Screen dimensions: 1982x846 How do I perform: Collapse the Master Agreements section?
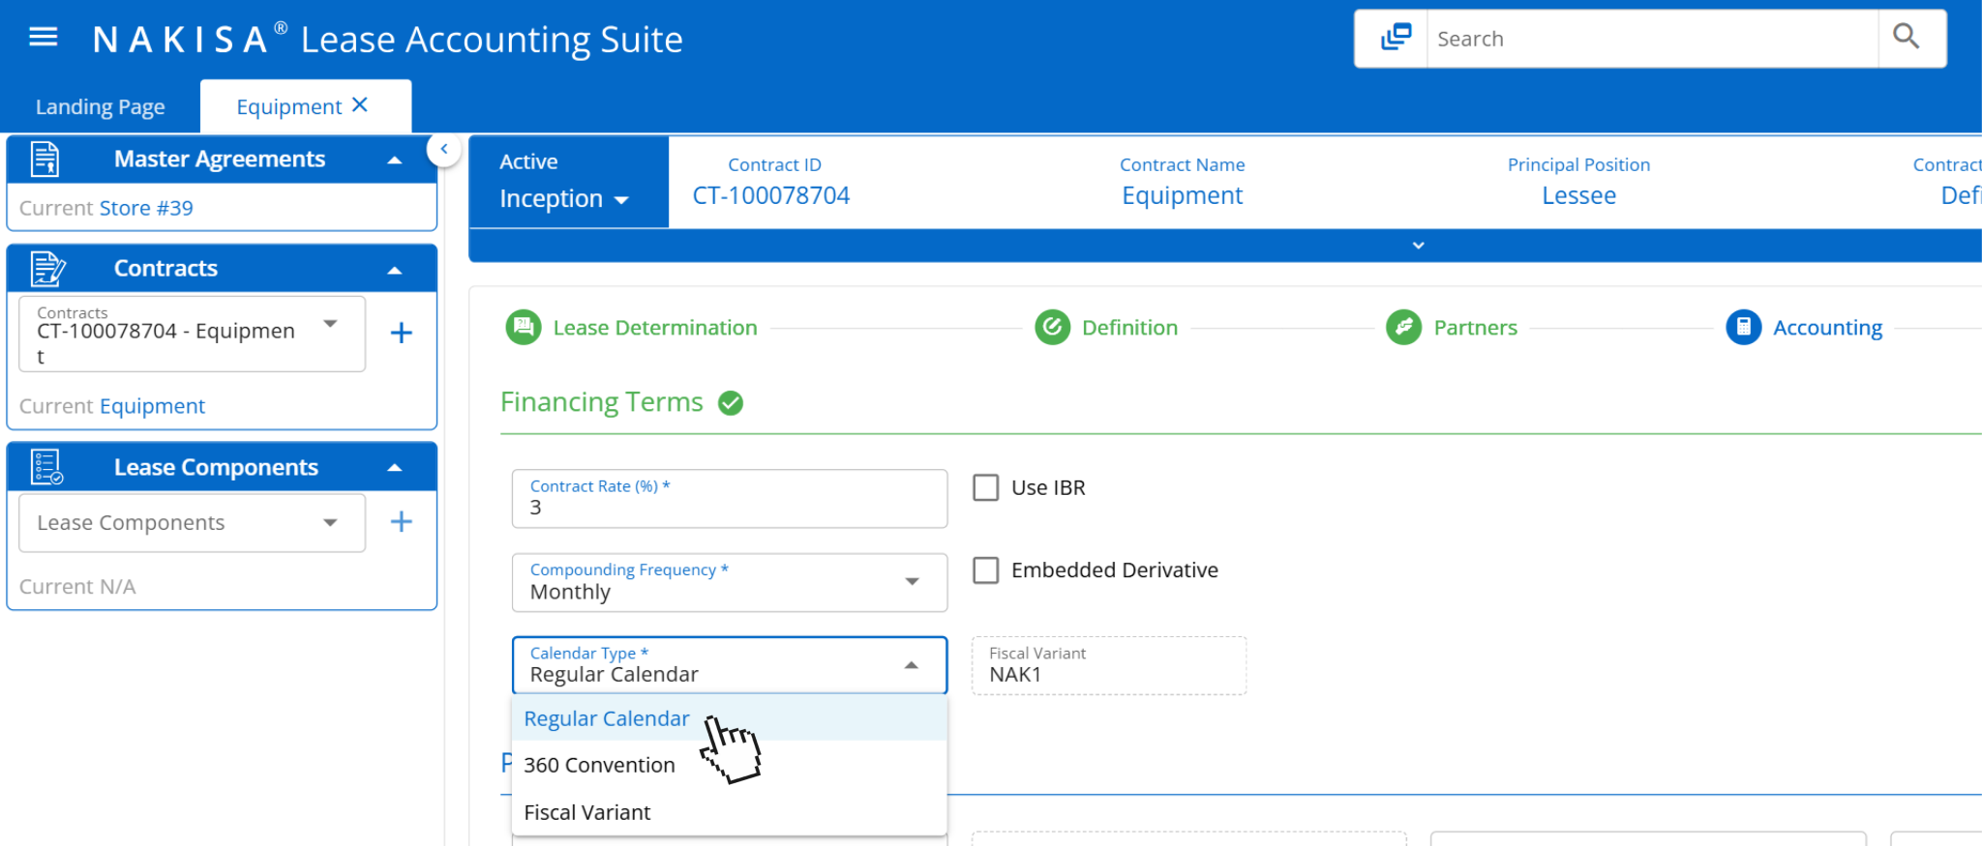point(395,160)
